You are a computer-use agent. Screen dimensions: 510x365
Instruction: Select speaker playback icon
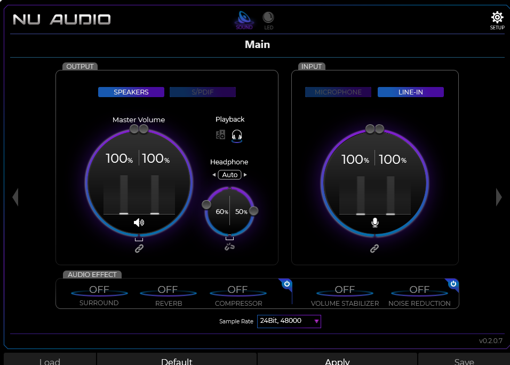coord(220,134)
